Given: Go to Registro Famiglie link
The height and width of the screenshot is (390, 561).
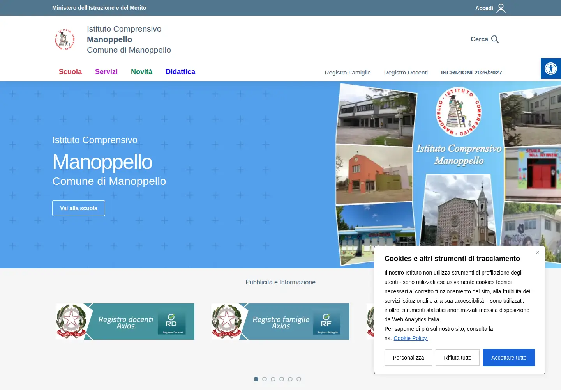Looking at the screenshot, I should click(x=348, y=73).
